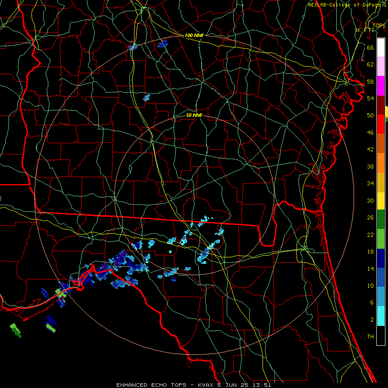This screenshot has width=388, height=388.
Task: Click the legend value 62
Action: pos(370,65)
